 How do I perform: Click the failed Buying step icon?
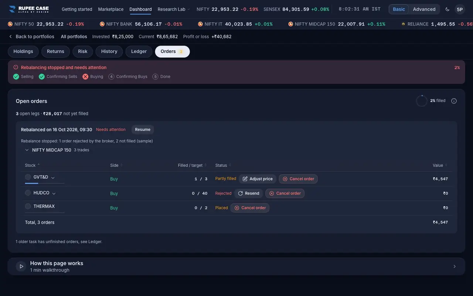tap(85, 77)
